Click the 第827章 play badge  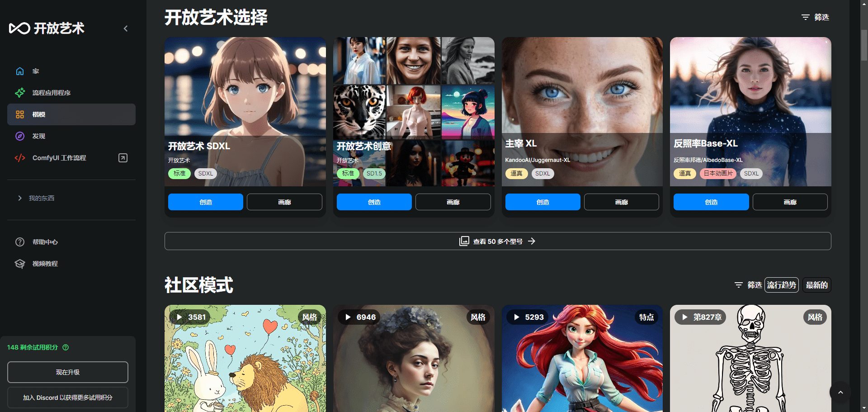[x=701, y=317]
